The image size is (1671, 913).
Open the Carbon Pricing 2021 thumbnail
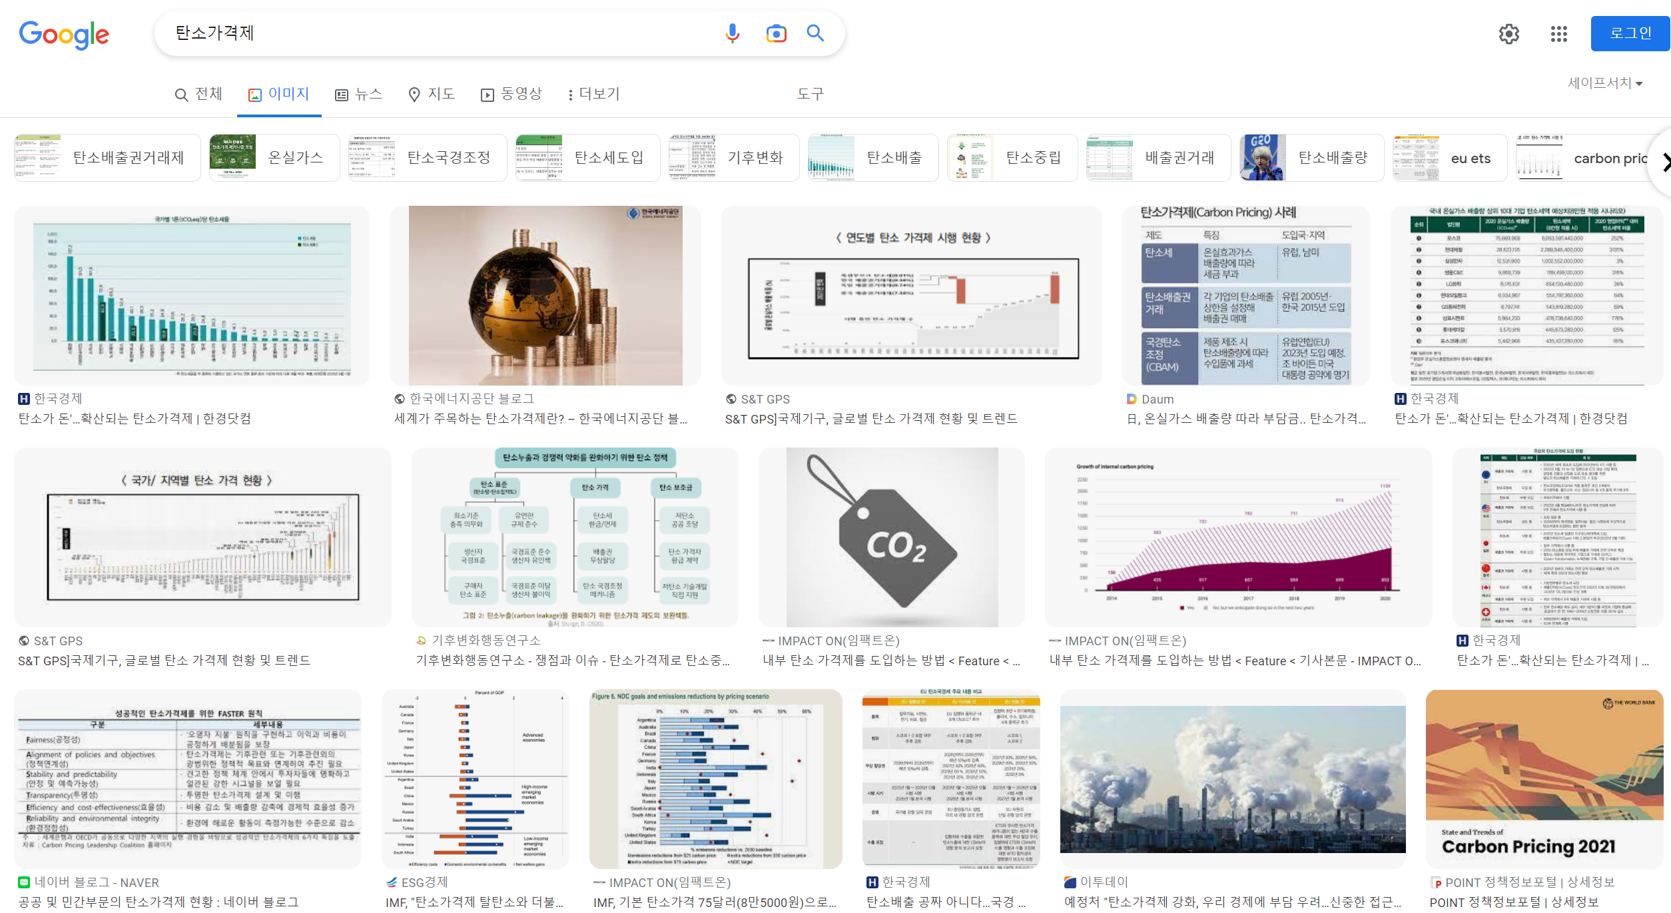click(1544, 778)
